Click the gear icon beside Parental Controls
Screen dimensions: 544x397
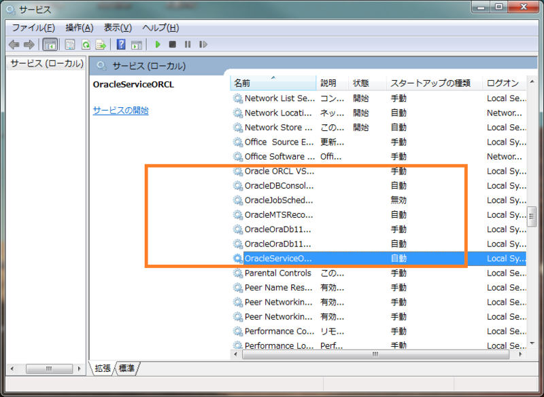click(237, 273)
